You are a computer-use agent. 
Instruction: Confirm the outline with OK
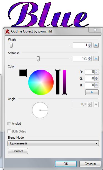click(66, 164)
